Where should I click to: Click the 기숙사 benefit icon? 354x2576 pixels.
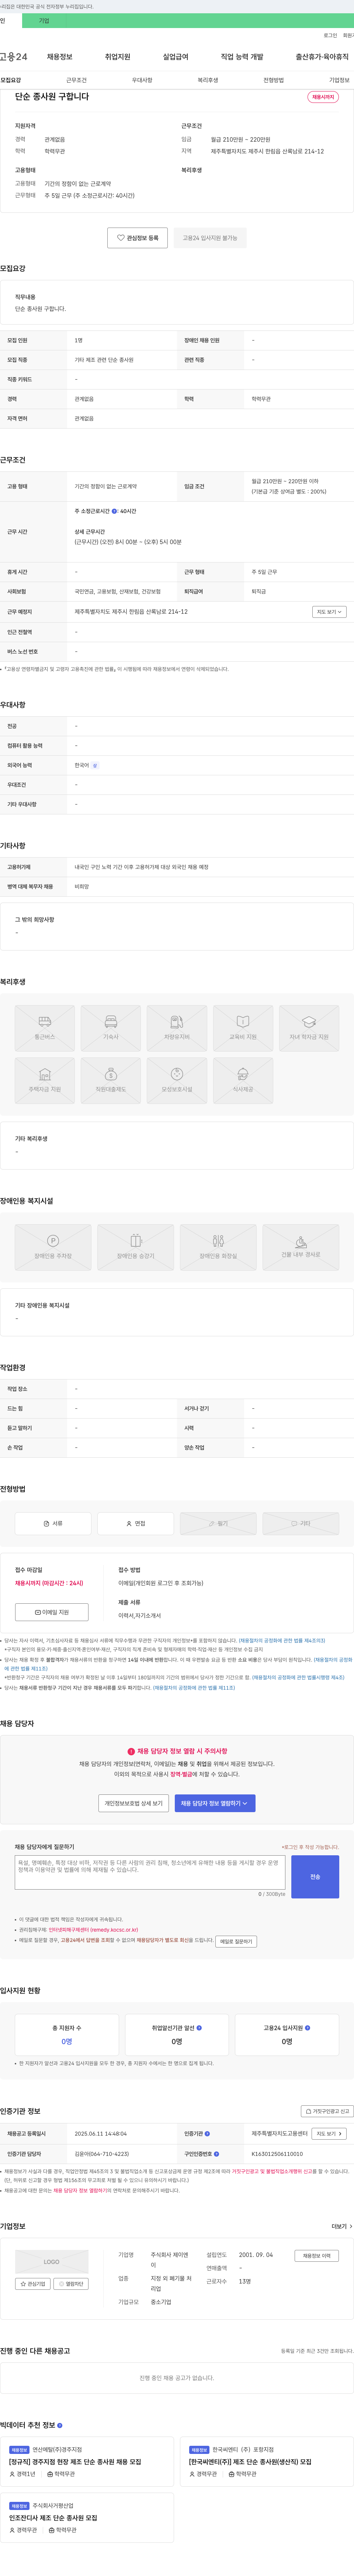[x=111, y=1028]
